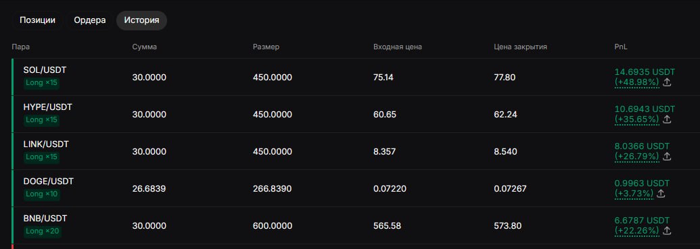Click the Long ×20 badge on BNB
This screenshot has height=249, width=700.
click(x=42, y=231)
